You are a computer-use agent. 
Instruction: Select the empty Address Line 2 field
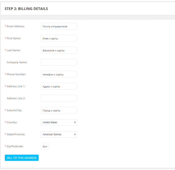click(59, 98)
